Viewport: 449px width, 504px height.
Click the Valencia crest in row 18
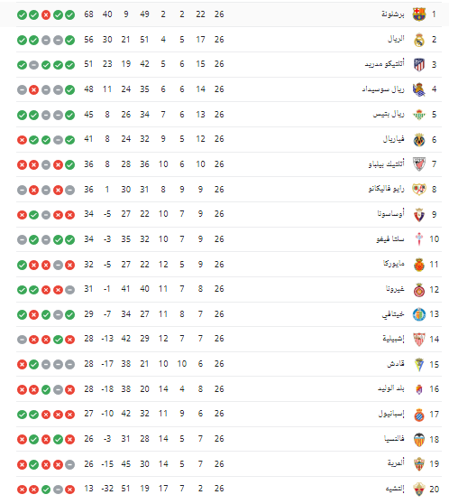419,439
